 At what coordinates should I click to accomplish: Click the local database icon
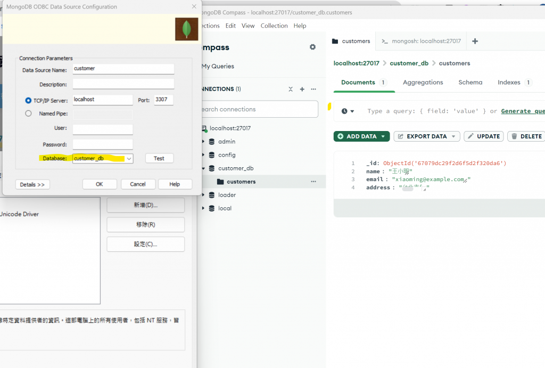[x=212, y=208]
